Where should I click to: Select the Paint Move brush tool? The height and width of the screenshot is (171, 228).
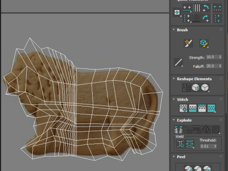click(188, 43)
